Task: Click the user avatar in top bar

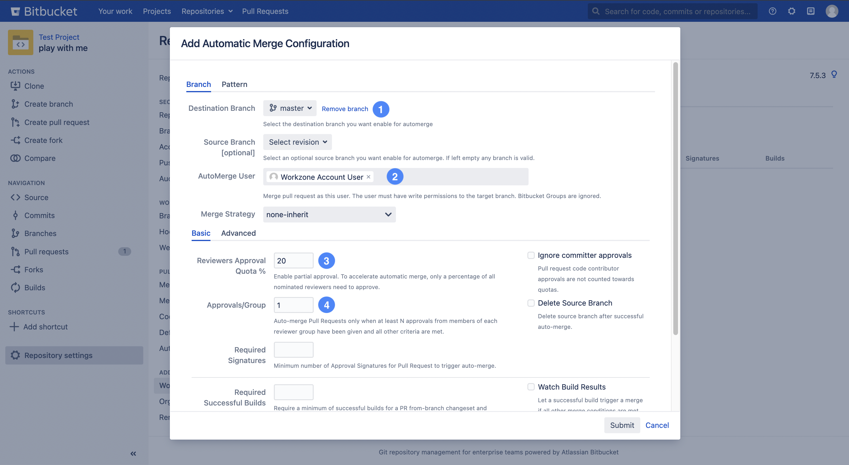Action: (x=832, y=11)
